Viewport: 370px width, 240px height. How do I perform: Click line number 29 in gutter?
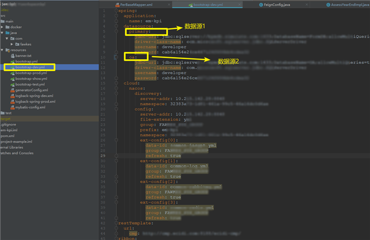[x=103, y=155]
